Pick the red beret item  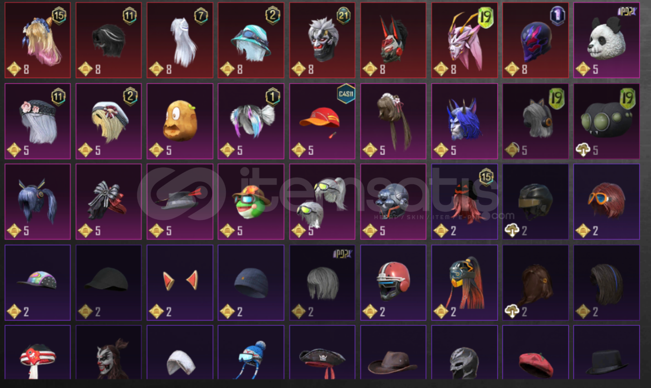(535, 352)
